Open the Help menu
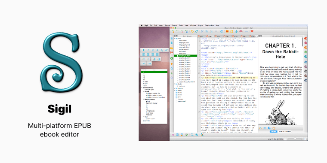This screenshot has width=327, height=163. (x=218, y=25)
